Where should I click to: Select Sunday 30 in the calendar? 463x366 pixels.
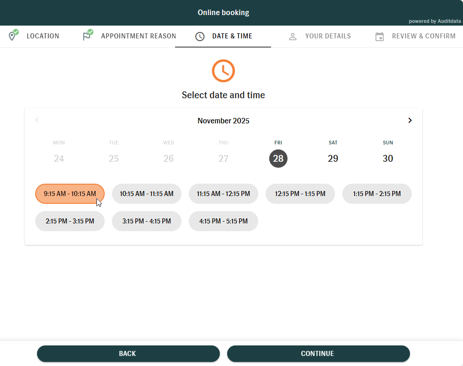pos(388,159)
